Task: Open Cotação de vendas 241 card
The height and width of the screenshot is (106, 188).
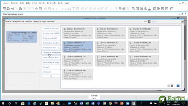Action: click(x=110, y=47)
